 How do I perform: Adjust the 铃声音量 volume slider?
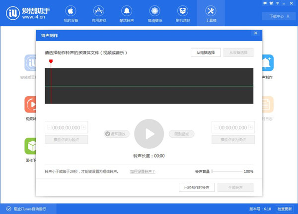227,171
